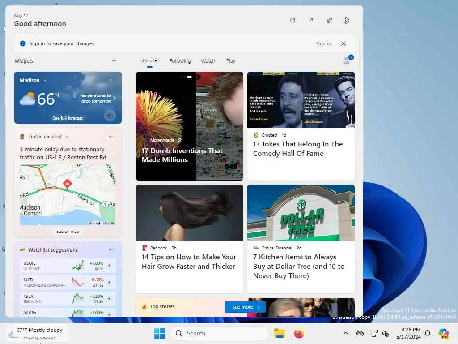The width and height of the screenshot is (458, 344).
Task: Open the taskbar clock and date
Action: click(x=408, y=333)
